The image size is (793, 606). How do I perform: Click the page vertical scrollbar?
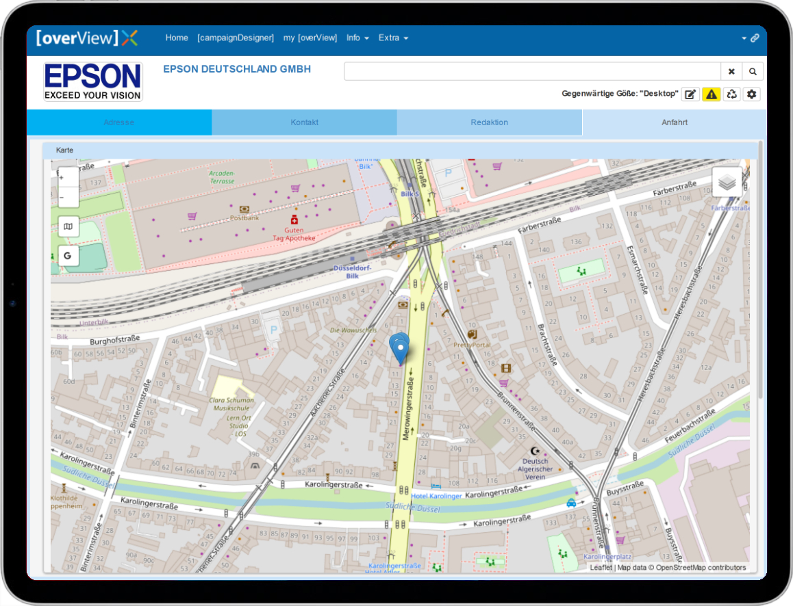coord(761,270)
